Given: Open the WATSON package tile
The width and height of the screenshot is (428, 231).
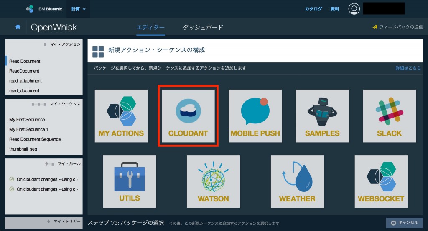Looking at the screenshot, I should pos(214,181).
